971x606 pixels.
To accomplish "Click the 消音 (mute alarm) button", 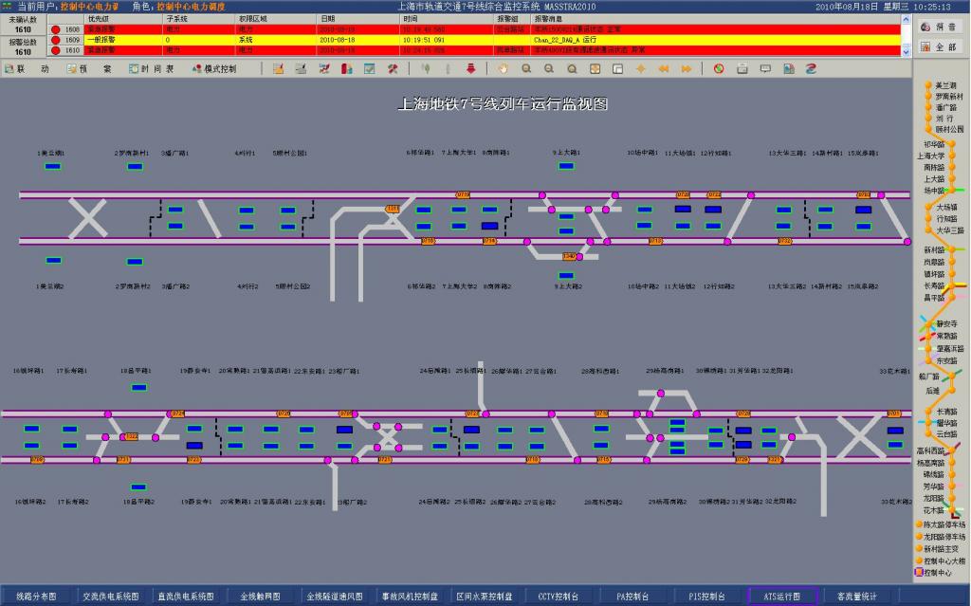I will click(x=940, y=27).
